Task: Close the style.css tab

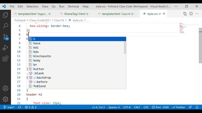Action: click(x=164, y=14)
